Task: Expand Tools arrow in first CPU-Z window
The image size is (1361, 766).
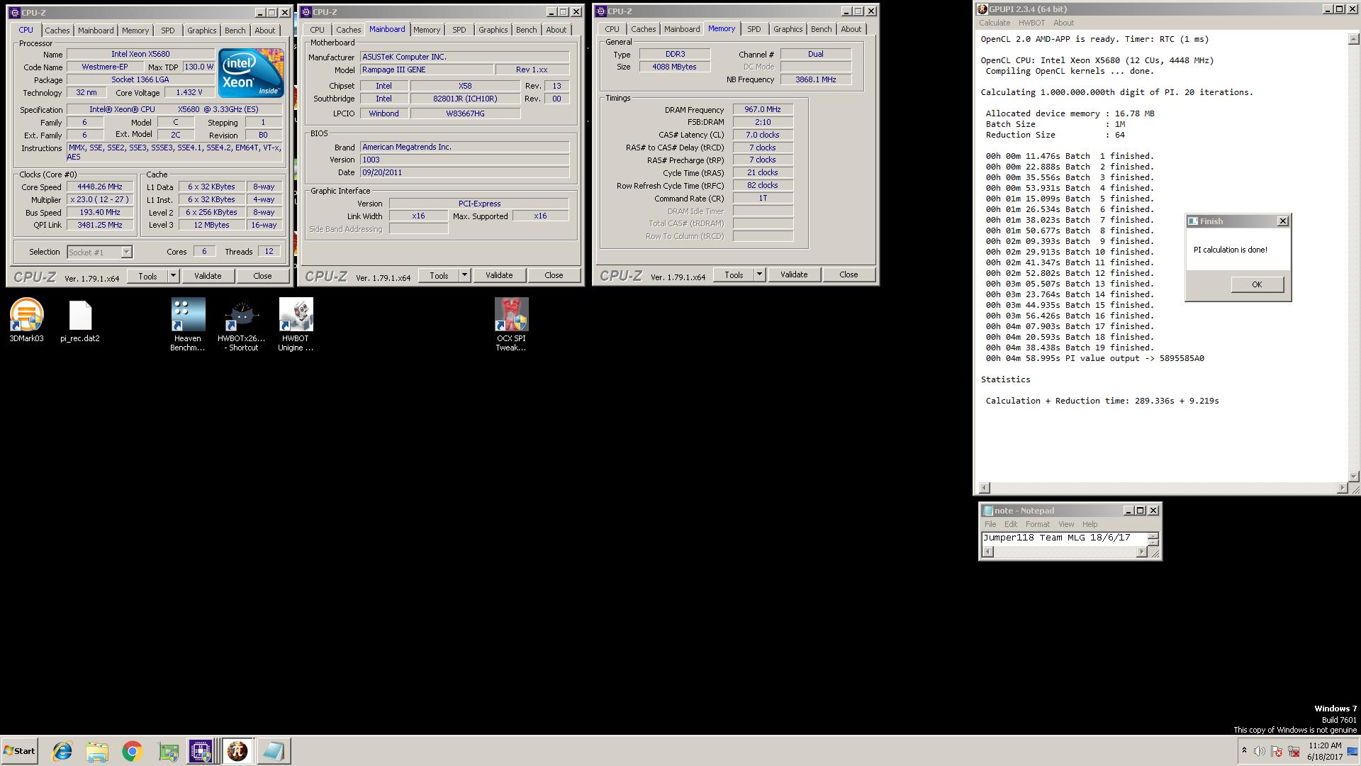Action: click(x=173, y=276)
